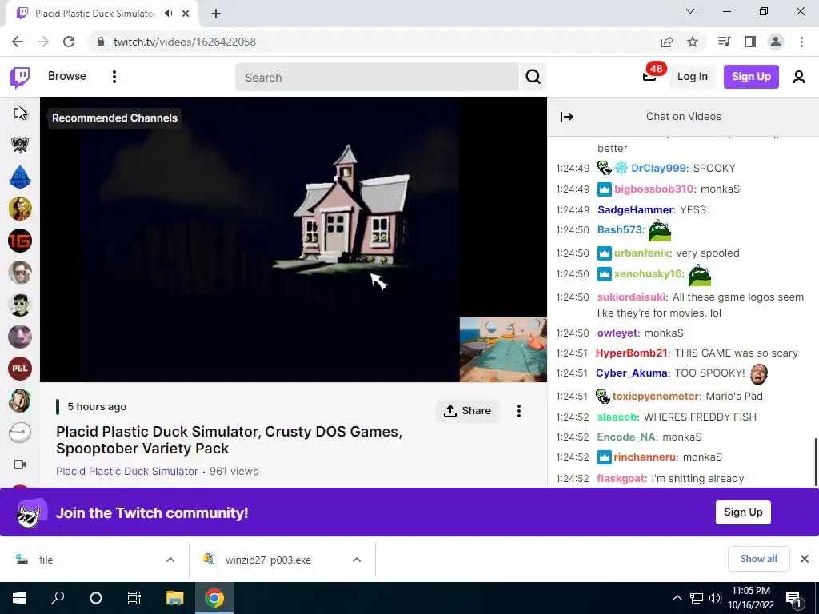819x614 pixels.
Task: Click the Log In button
Action: click(x=692, y=77)
